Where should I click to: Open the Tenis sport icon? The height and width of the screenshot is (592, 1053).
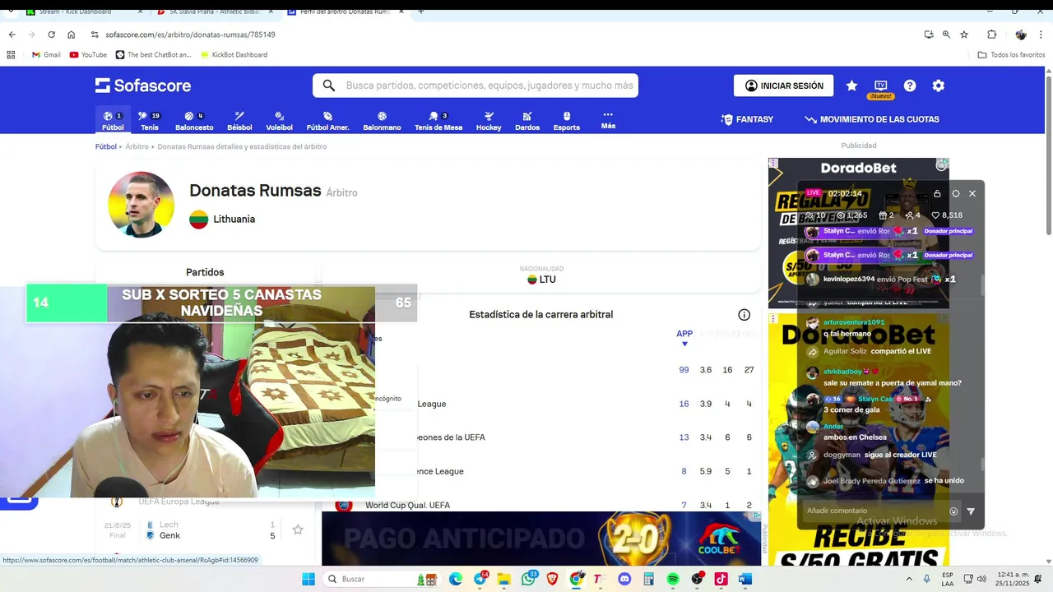click(149, 121)
